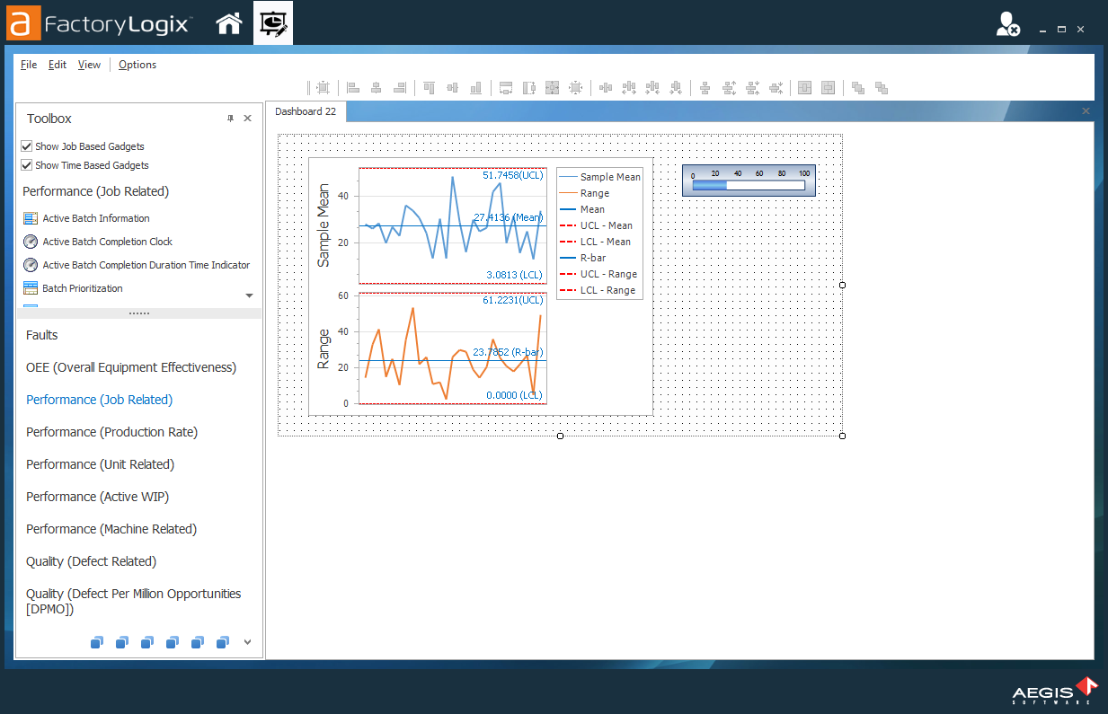Click the Home icon in the title bar
The image size is (1108, 714).
229,24
